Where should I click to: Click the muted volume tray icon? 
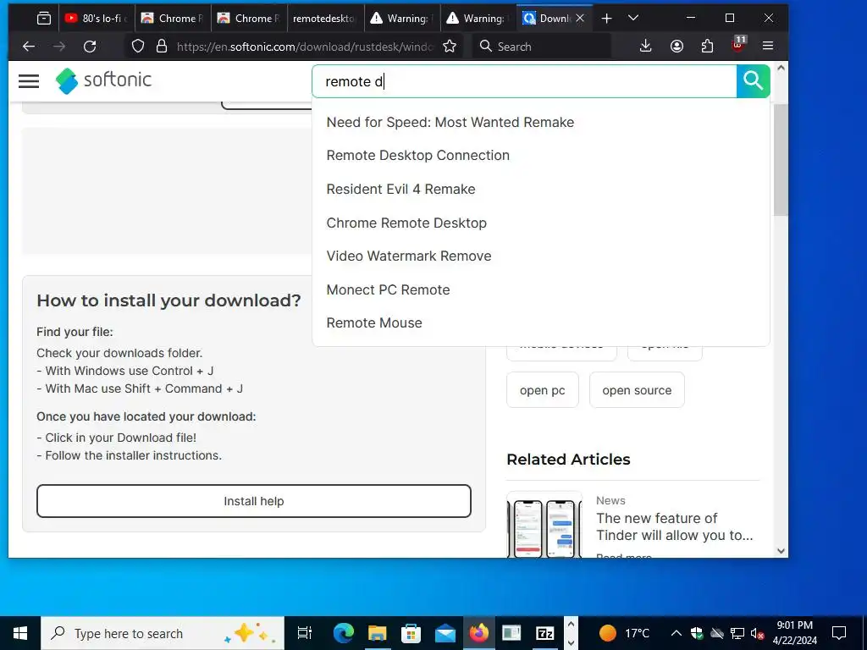(x=758, y=633)
